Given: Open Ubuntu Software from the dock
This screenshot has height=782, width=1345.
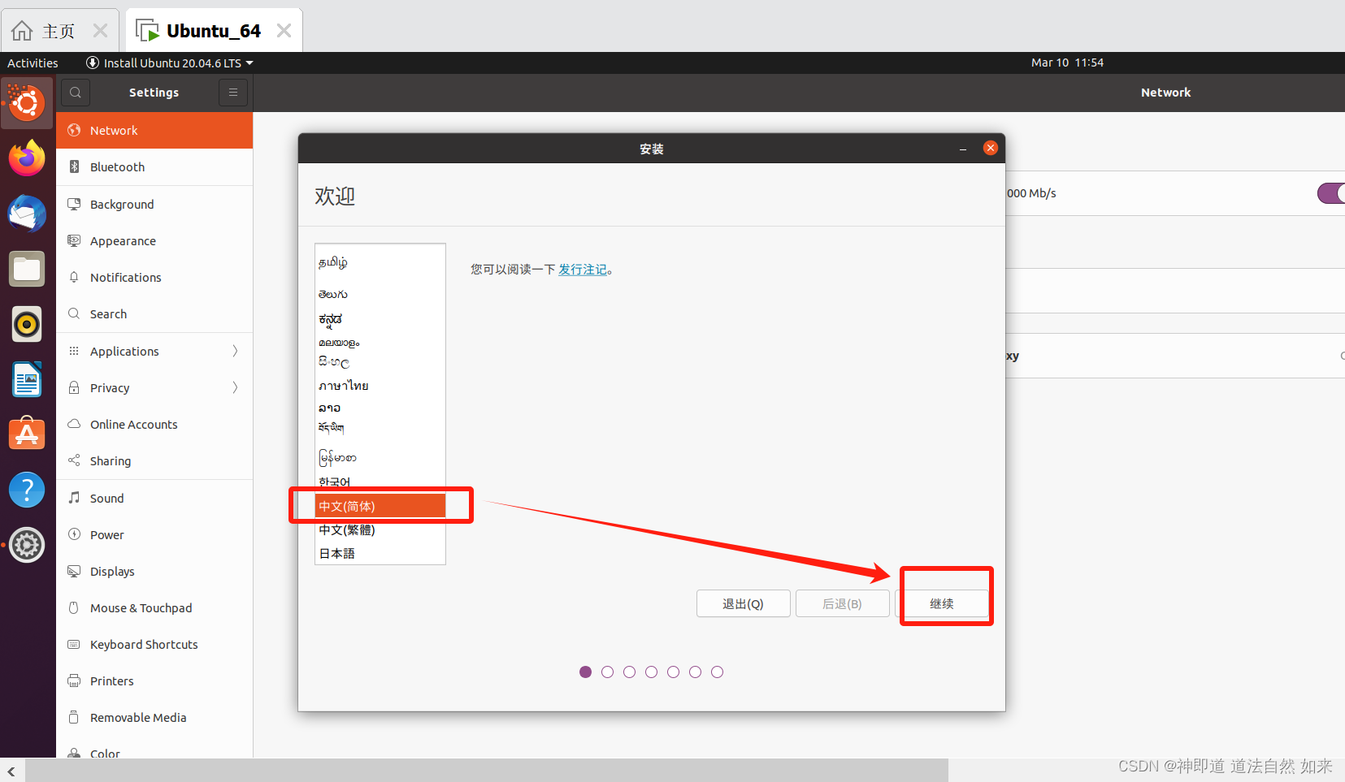Looking at the screenshot, I should (x=27, y=434).
